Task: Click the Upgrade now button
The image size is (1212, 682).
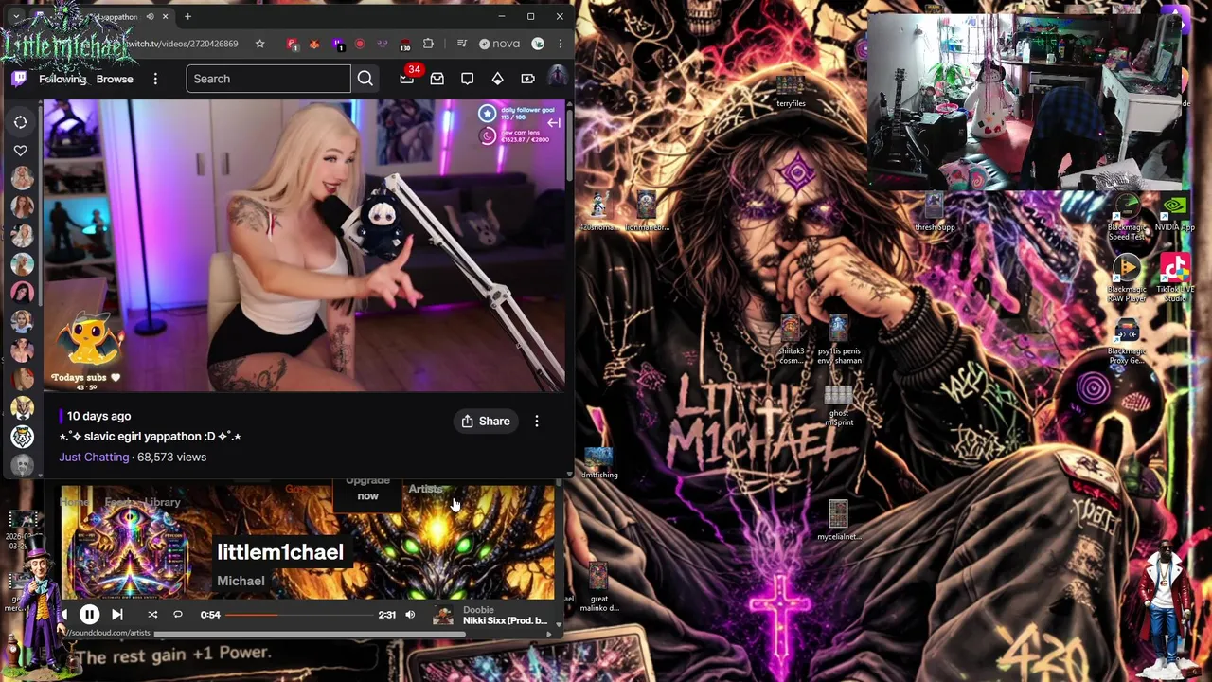Action: 367,490
